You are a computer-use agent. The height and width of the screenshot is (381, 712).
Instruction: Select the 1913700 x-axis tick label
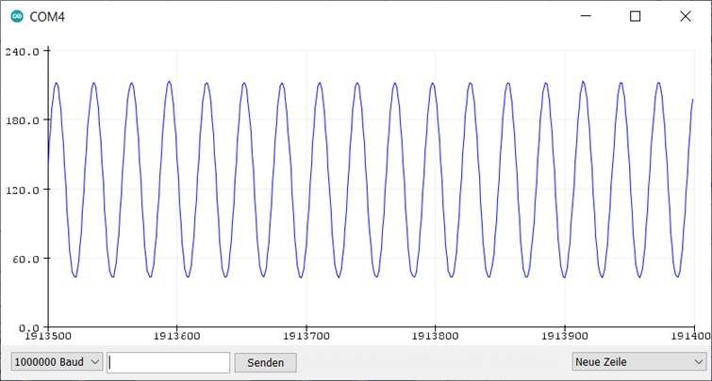coord(306,335)
